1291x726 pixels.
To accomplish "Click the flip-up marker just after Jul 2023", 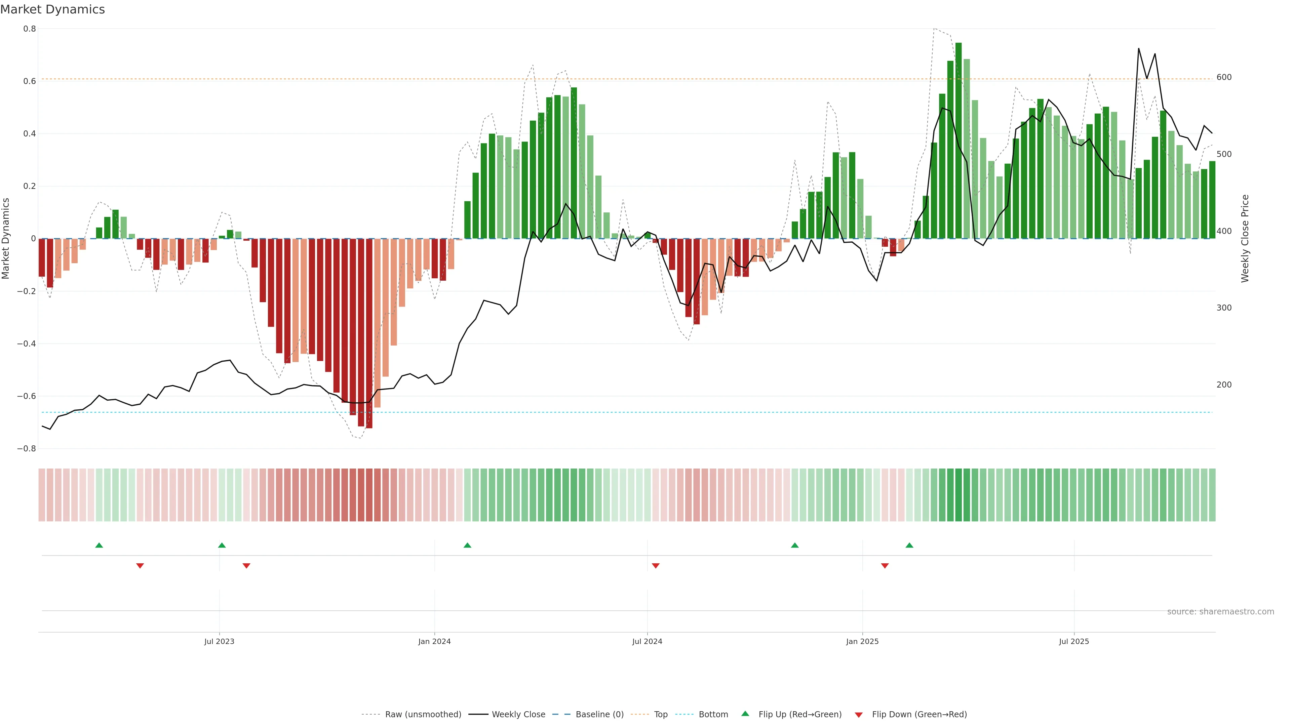I will point(222,545).
